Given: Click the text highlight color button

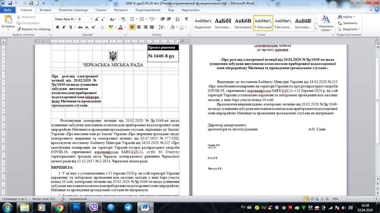Looking at the screenshot, I should point(111,27).
